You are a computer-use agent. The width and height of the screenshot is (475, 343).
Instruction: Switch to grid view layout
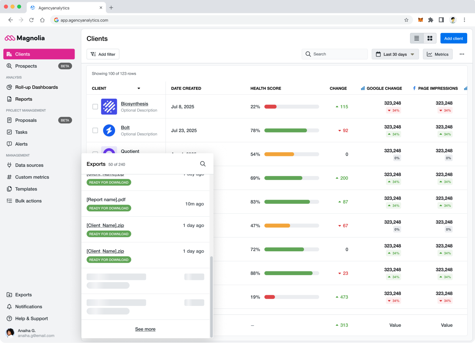[430, 39]
